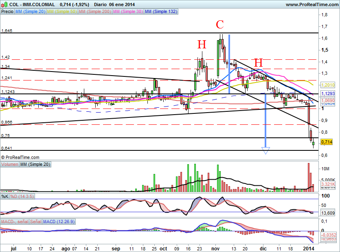Toggle the MM (Simple 200) label

(94, 12)
